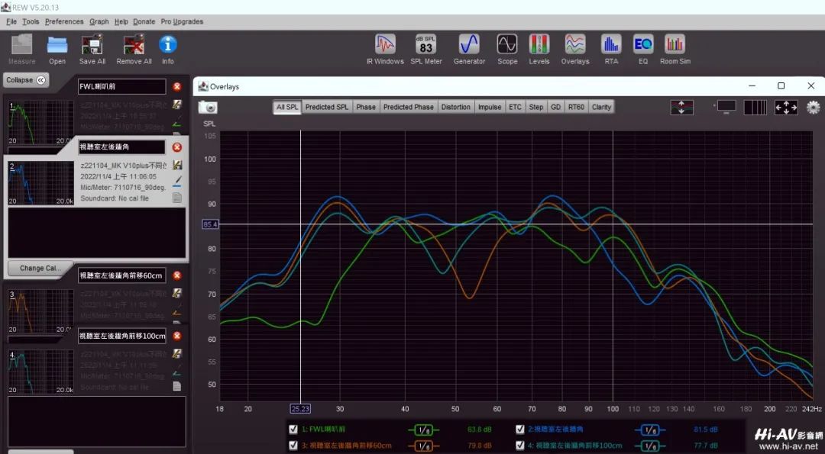This screenshot has width=825, height=454.
Task: Open the Pro Upgrades menu
Action: [x=182, y=21]
